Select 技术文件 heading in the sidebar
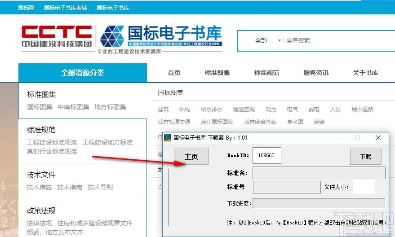This screenshot has width=395, height=237. (41, 175)
